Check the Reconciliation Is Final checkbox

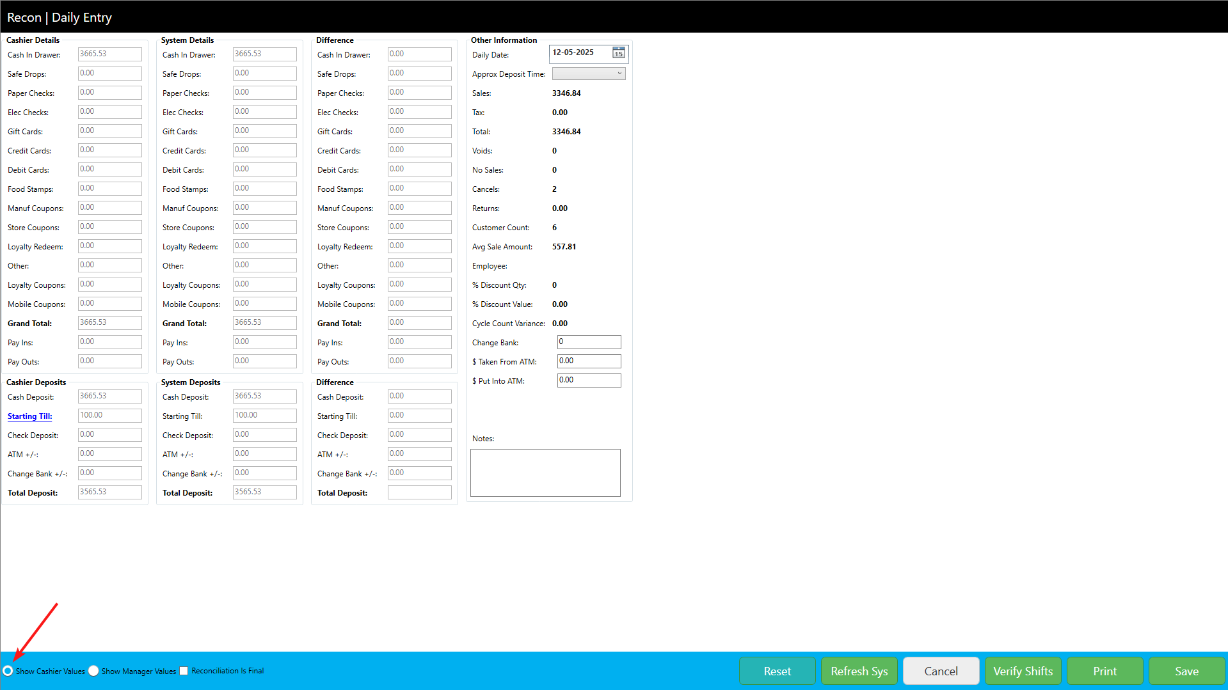coord(184,671)
